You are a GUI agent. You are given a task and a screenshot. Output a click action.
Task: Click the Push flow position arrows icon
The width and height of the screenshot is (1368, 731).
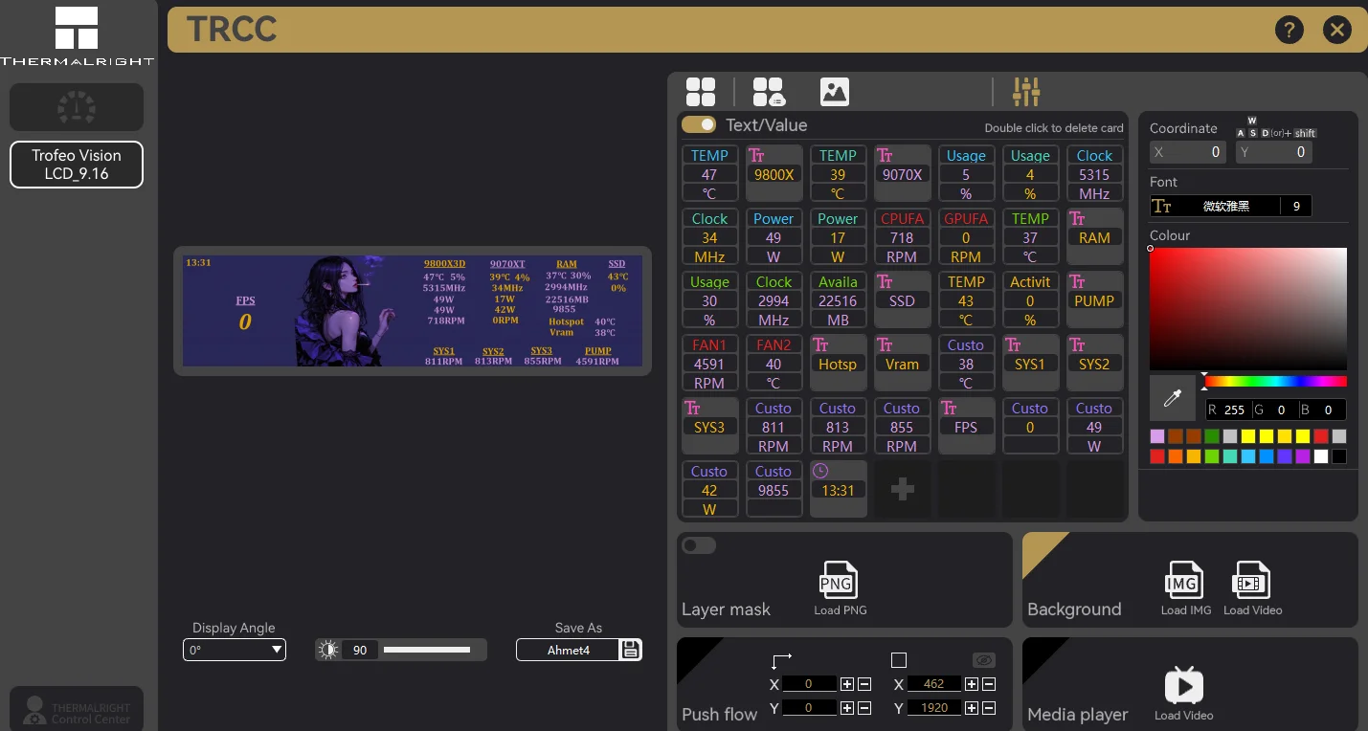click(x=781, y=660)
